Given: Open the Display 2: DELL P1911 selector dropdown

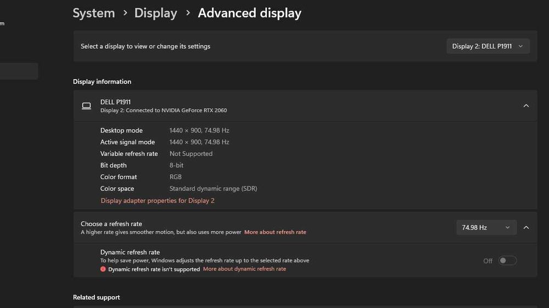Looking at the screenshot, I should pyautogui.click(x=488, y=46).
